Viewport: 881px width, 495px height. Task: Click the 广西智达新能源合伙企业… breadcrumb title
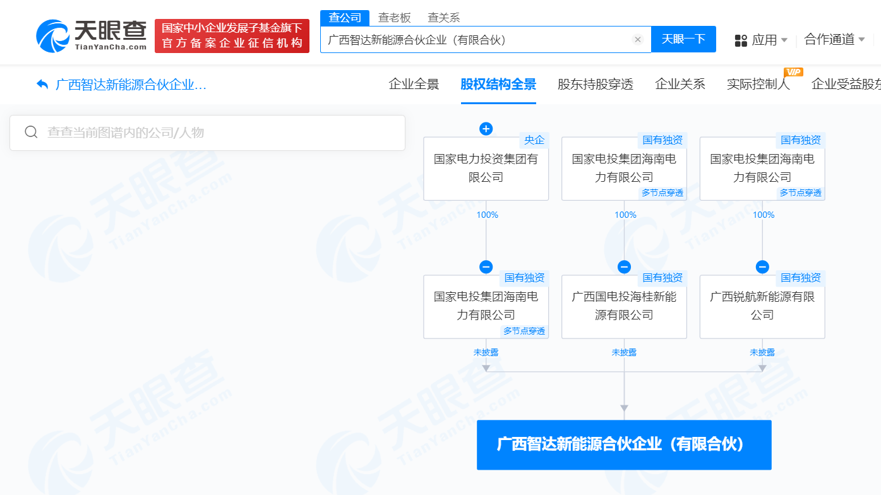[x=131, y=84]
